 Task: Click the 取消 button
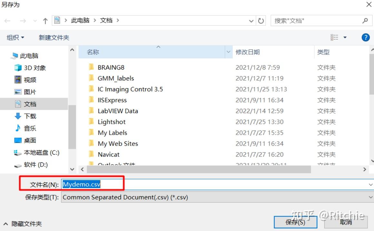coord(346,222)
